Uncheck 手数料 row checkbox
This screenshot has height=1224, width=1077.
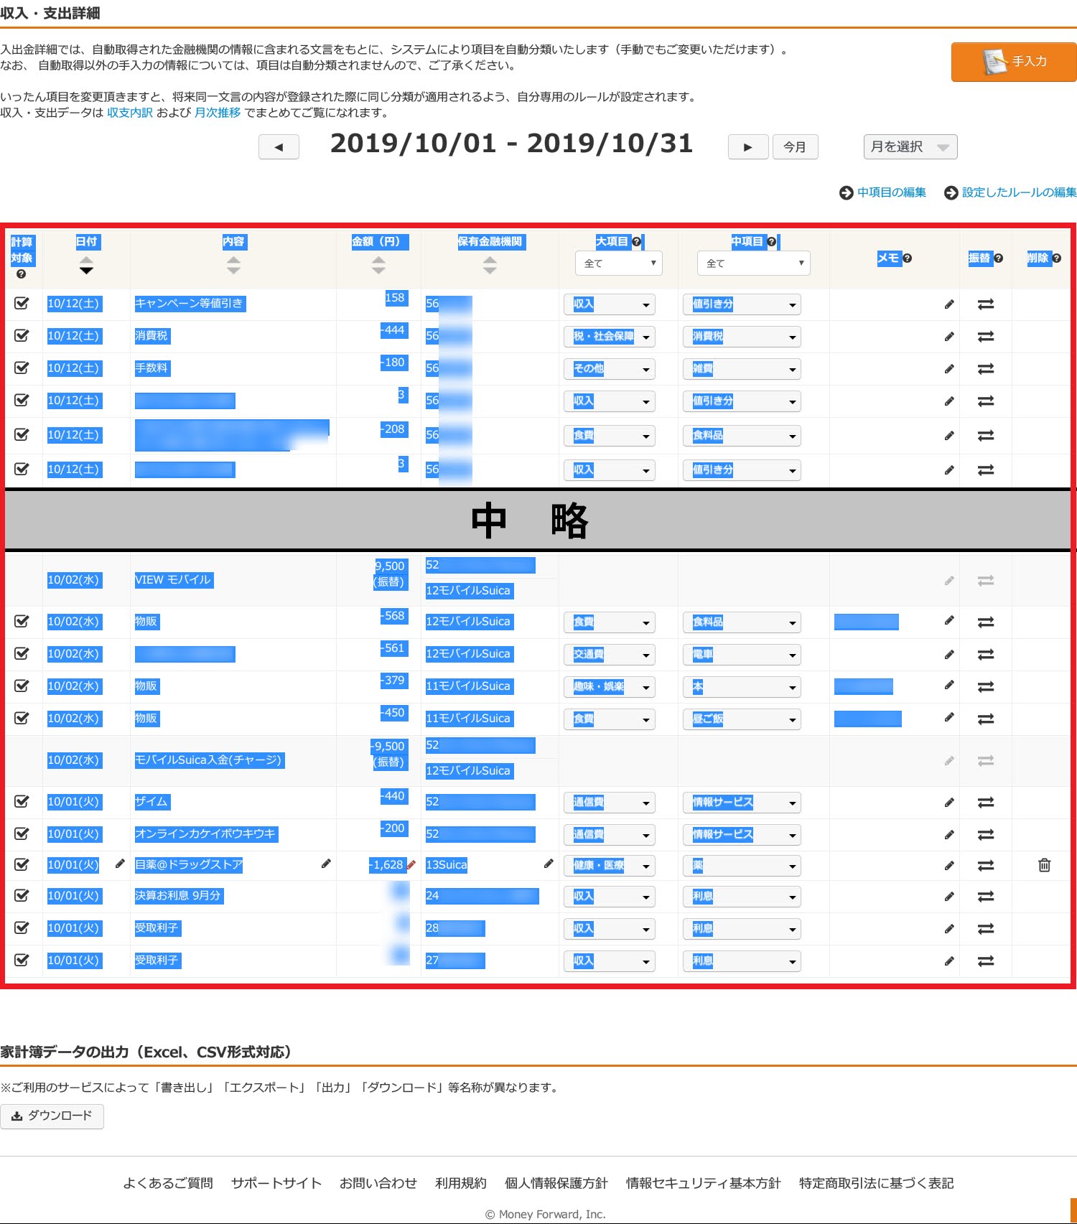point(22,368)
